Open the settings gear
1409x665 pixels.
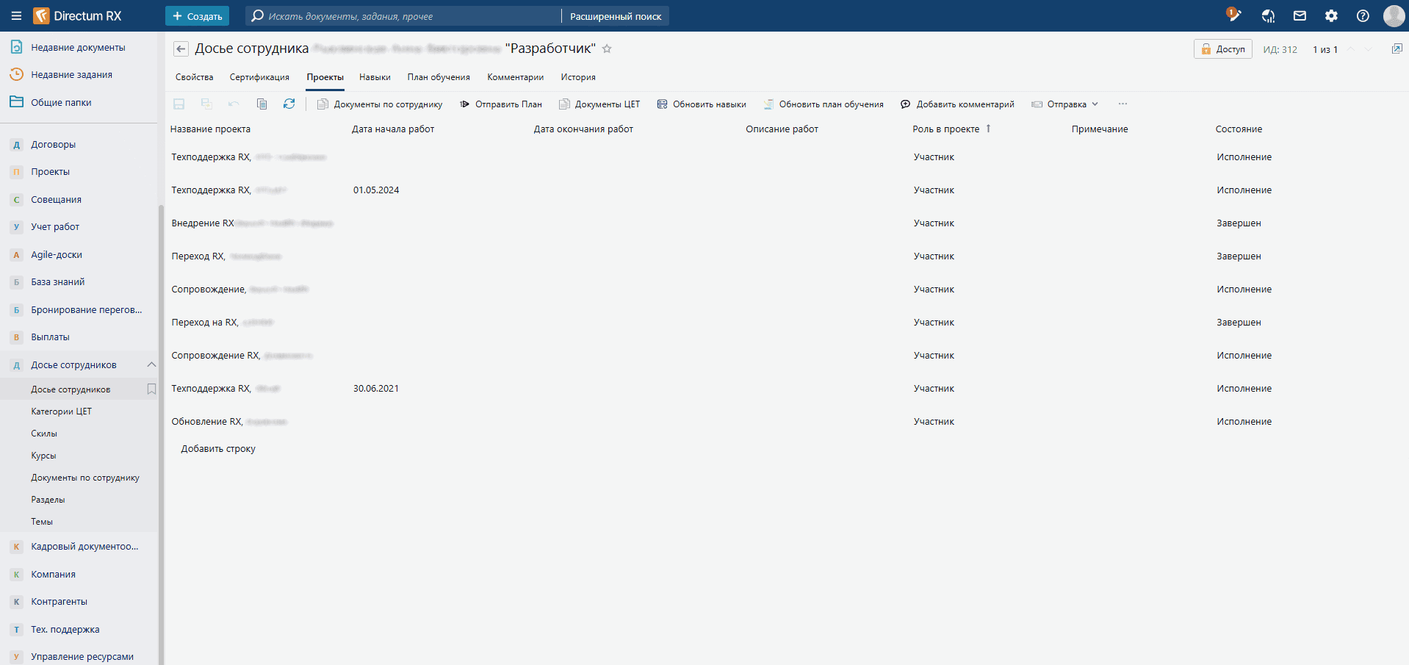pyautogui.click(x=1331, y=16)
